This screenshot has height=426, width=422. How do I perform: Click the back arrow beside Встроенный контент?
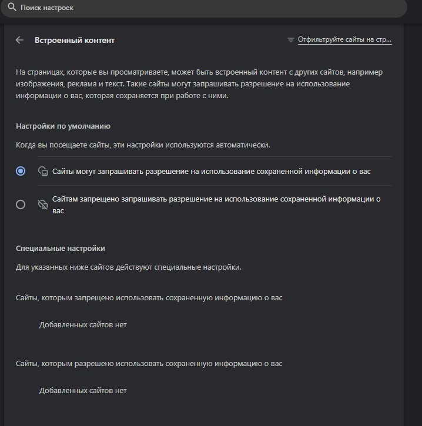coord(19,40)
